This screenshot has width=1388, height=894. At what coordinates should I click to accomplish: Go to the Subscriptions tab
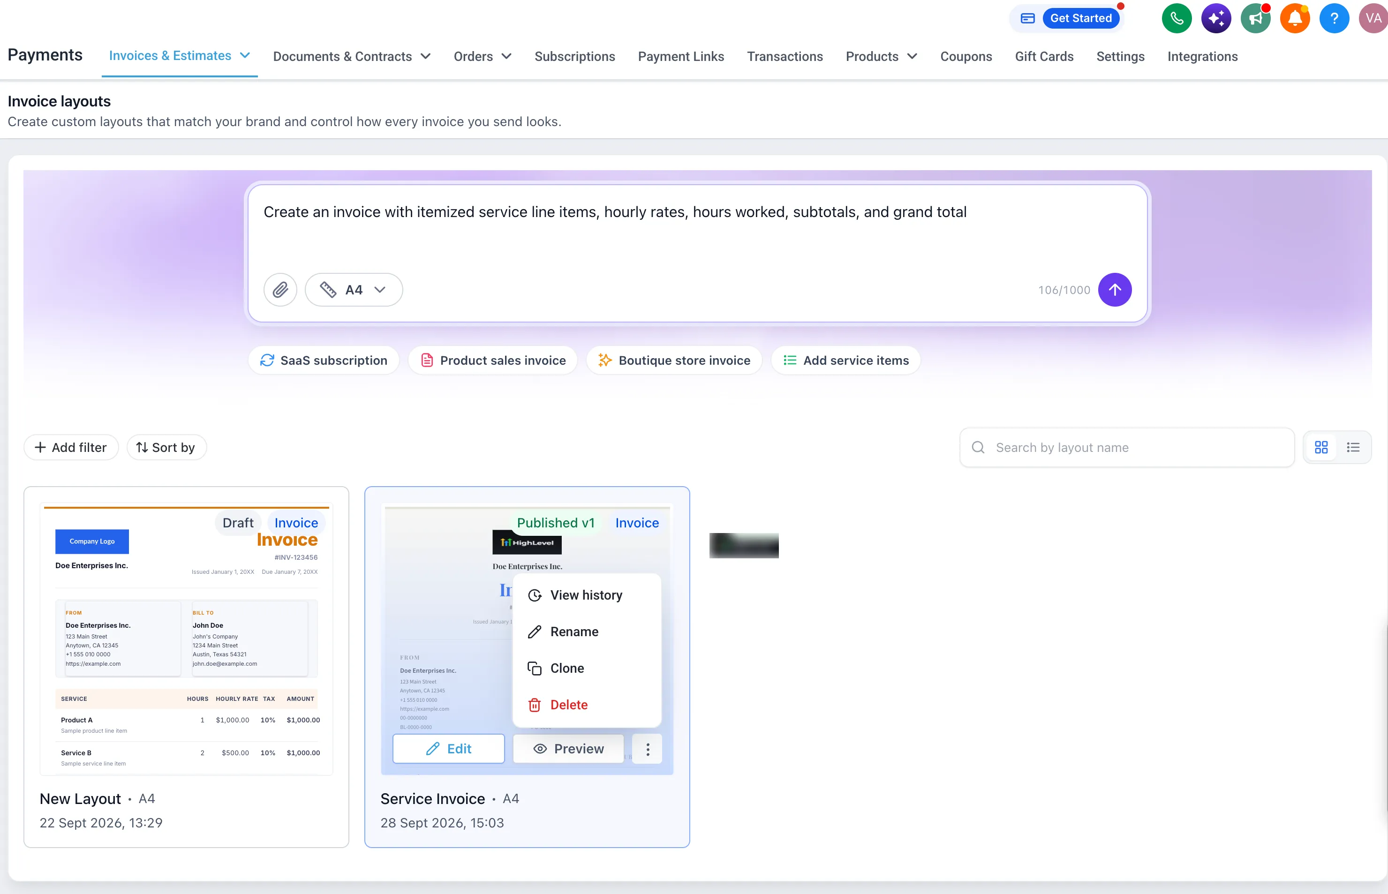(575, 56)
